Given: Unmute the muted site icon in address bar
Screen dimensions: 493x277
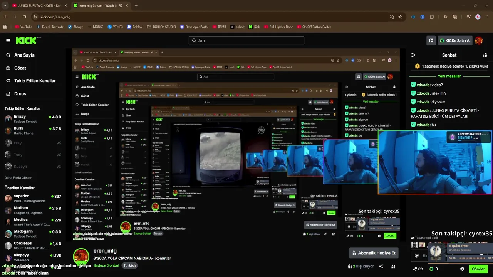Looking at the screenshot, I should [x=392, y=17].
